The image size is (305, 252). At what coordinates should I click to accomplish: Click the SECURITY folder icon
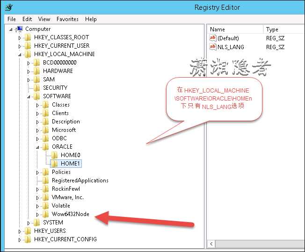point(37,88)
